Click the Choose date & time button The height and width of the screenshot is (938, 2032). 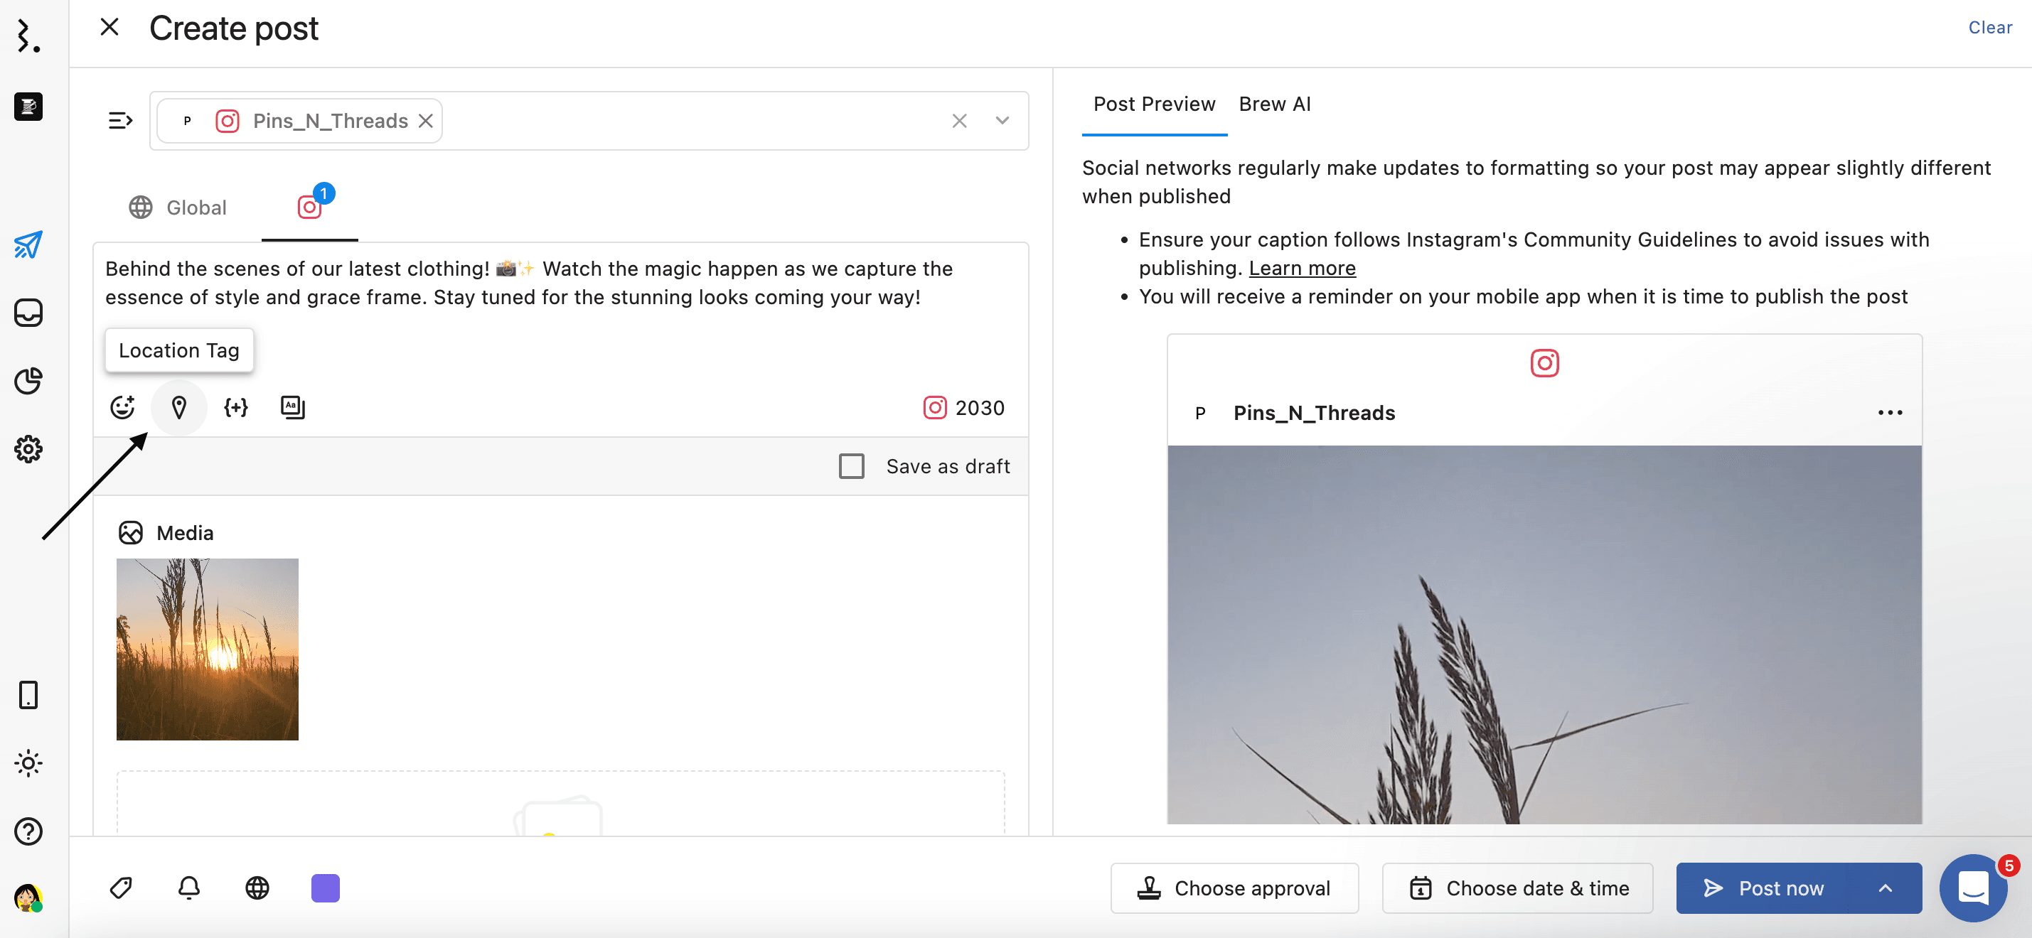pos(1518,888)
